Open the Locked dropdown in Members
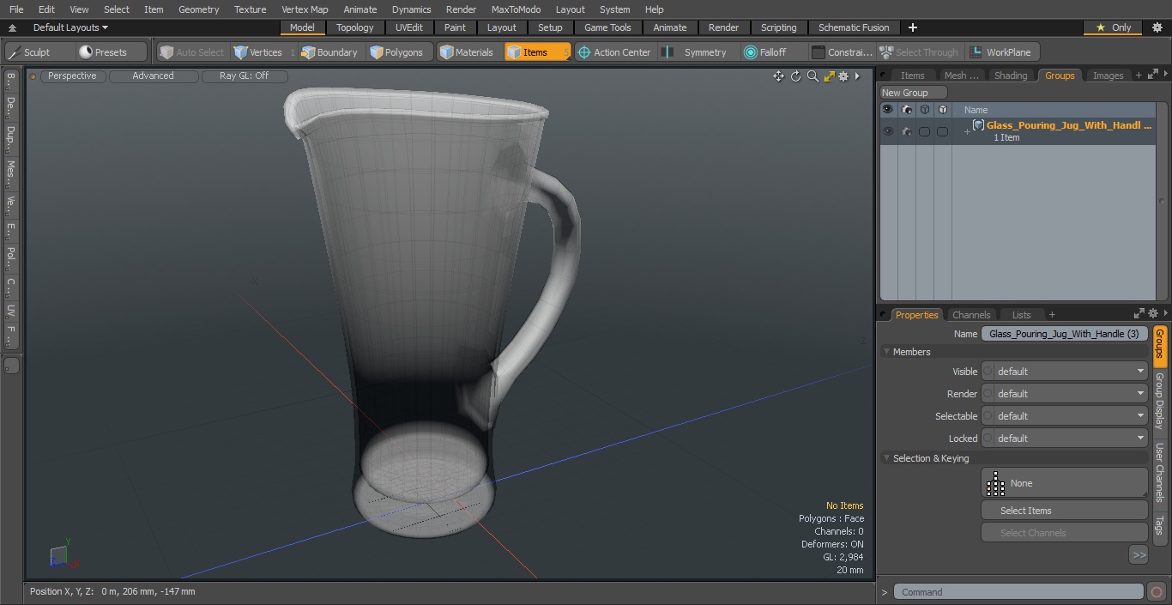1172x605 pixels. click(1064, 439)
